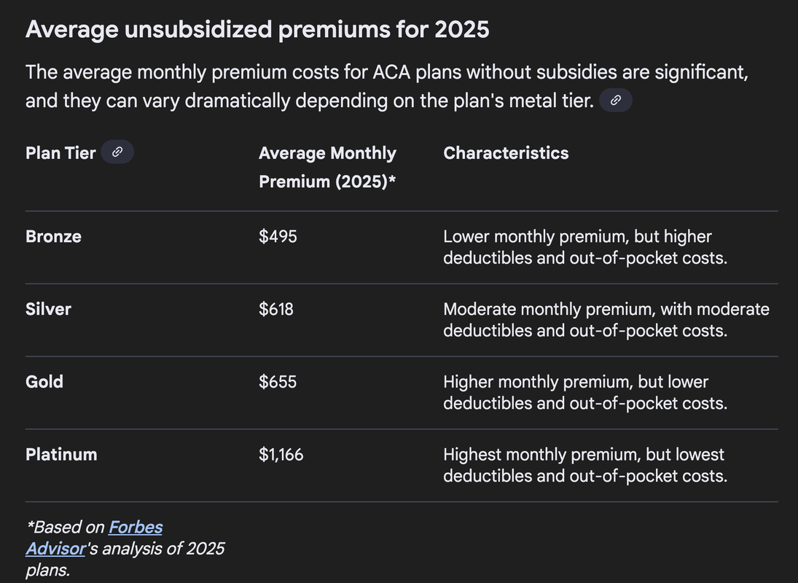
Task: Select the Plan Tier column header text
Action: [x=60, y=153]
